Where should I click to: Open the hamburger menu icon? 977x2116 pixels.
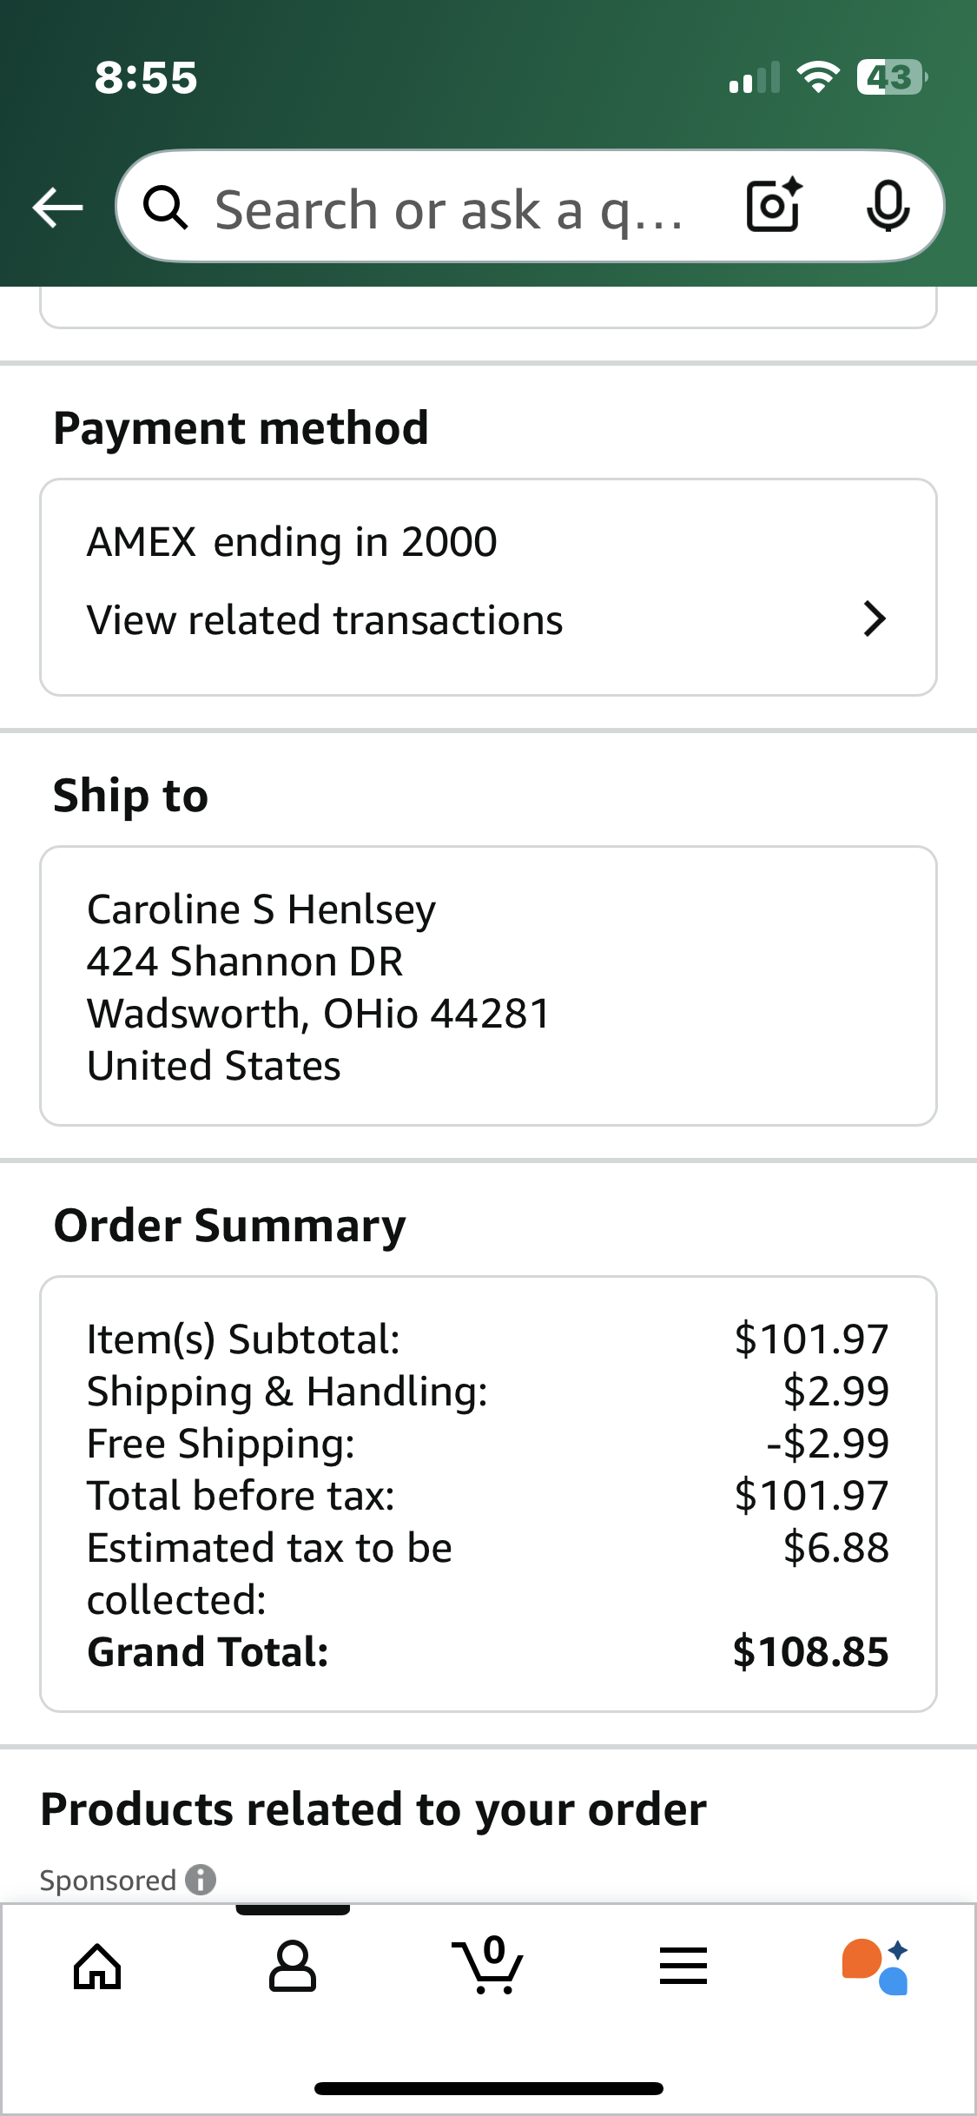683,1966
